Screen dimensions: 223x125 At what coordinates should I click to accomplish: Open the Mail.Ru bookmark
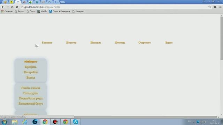(43, 11)
